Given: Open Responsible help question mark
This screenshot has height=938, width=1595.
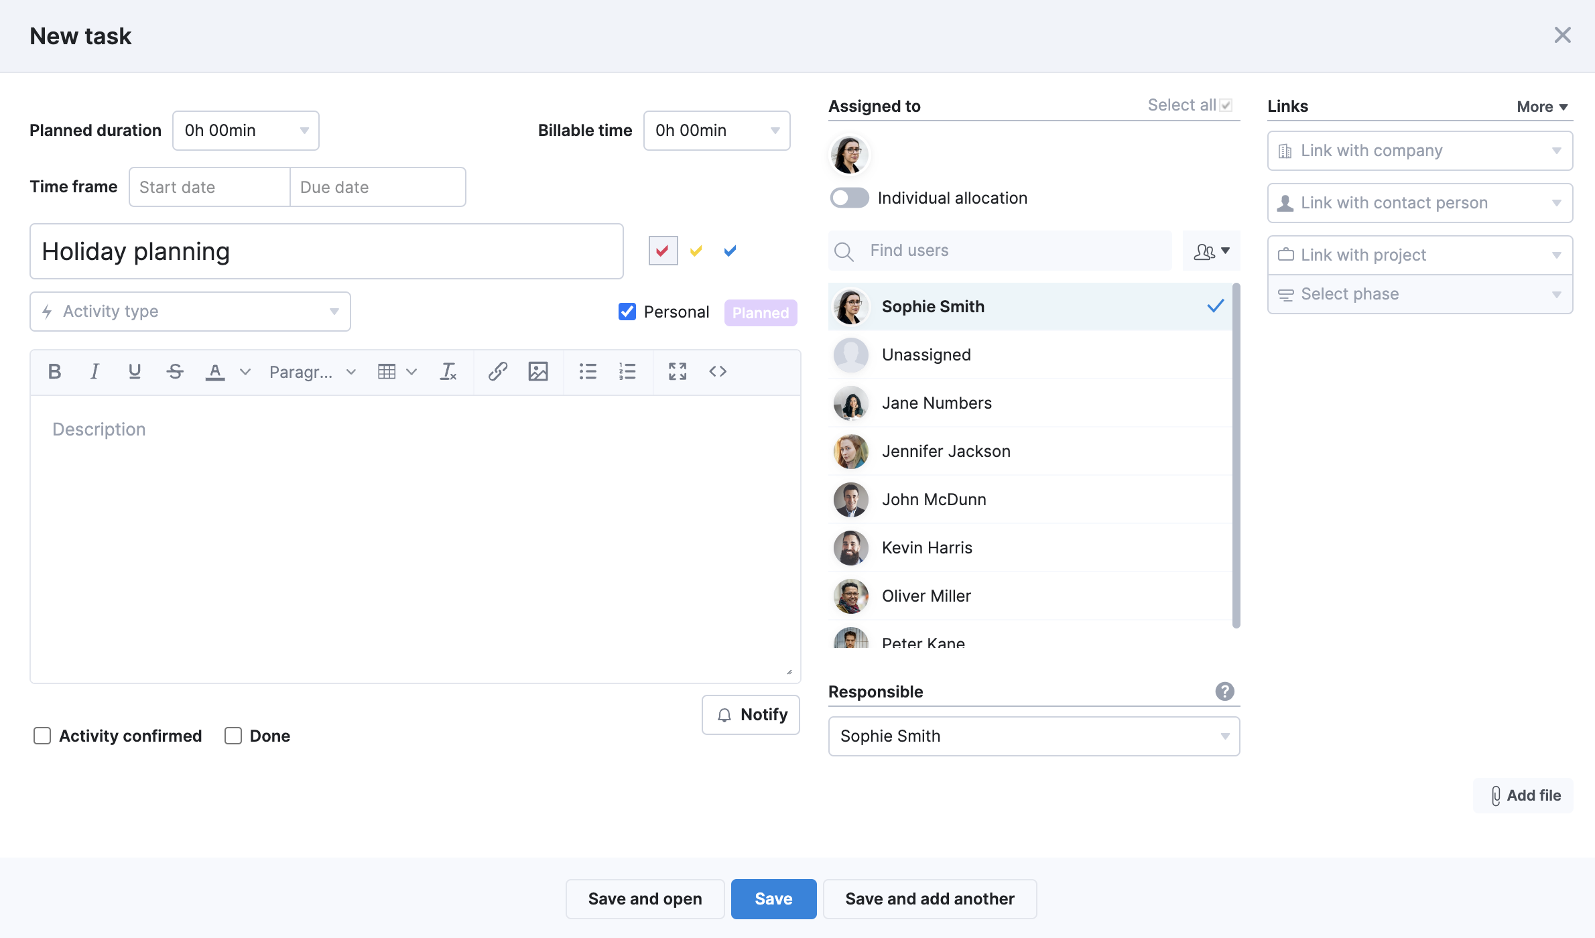Looking at the screenshot, I should 1225,691.
